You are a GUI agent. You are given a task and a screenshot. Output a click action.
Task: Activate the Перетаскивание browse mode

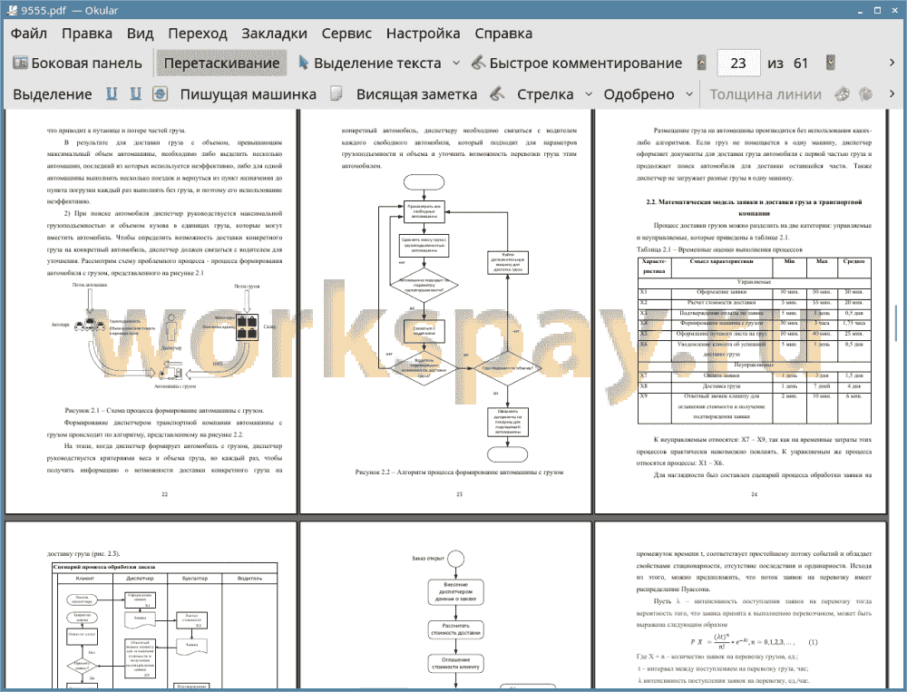click(x=221, y=63)
